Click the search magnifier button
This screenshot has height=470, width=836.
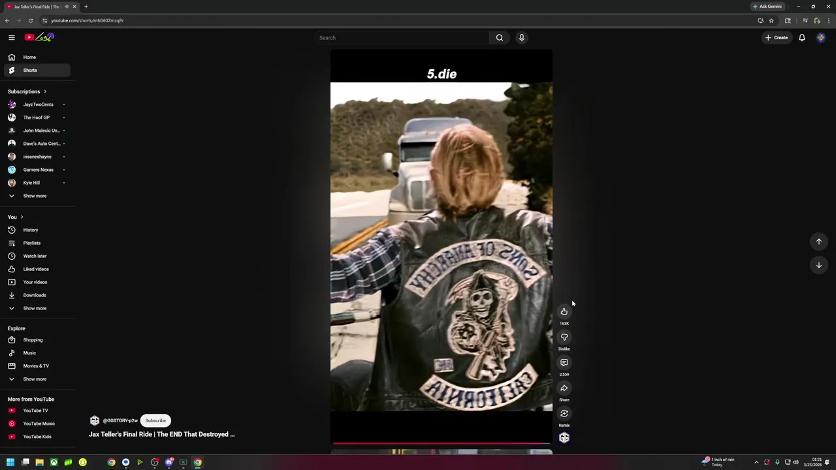pyautogui.click(x=500, y=38)
